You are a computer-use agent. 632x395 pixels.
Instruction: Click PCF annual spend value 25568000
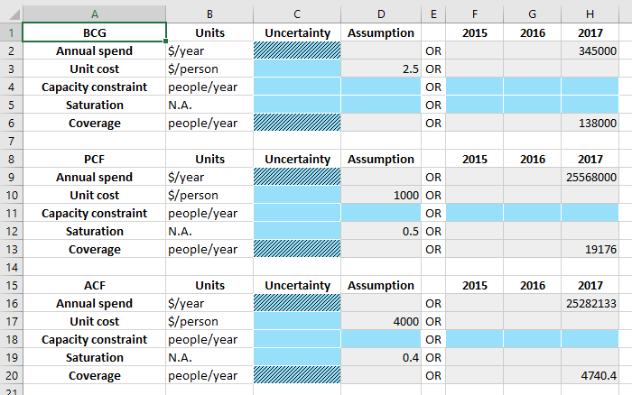[x=590, y=177]
